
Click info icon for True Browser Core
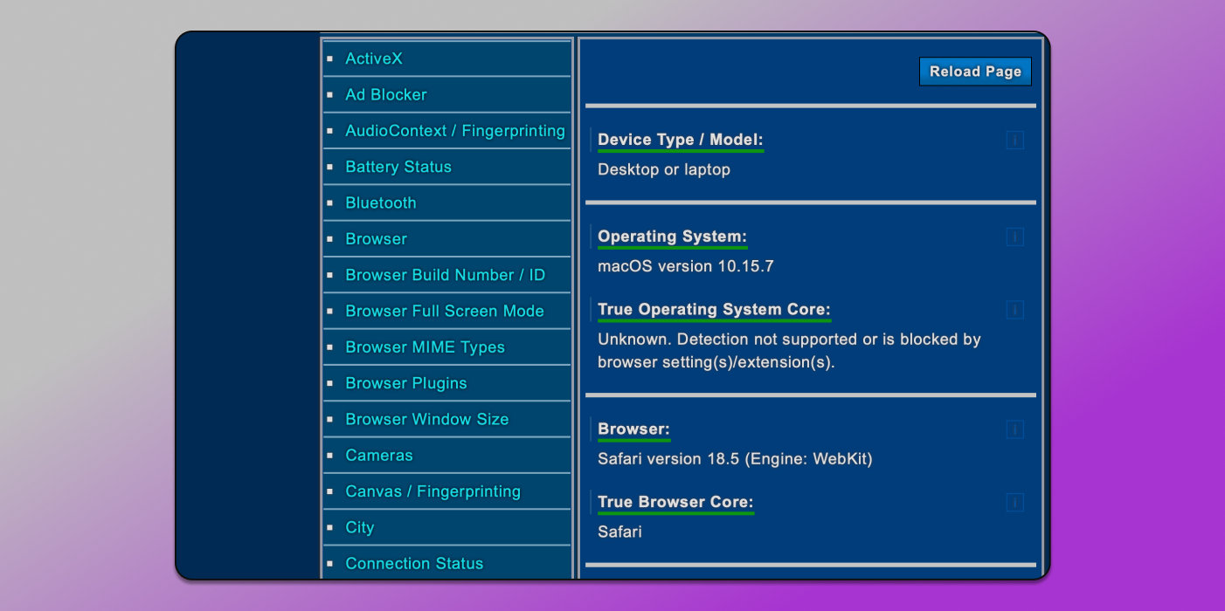pyautogui.click(x=1014, y=503)
